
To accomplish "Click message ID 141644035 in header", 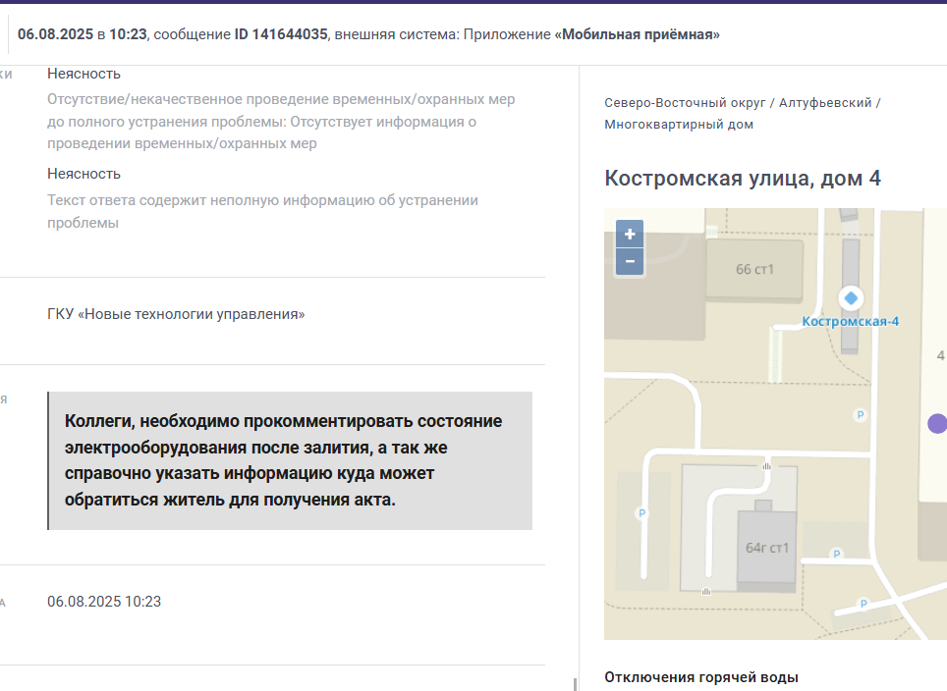I will (x=281, y=34).
